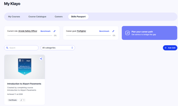Open the All categories dropdown

click(58, 48)
